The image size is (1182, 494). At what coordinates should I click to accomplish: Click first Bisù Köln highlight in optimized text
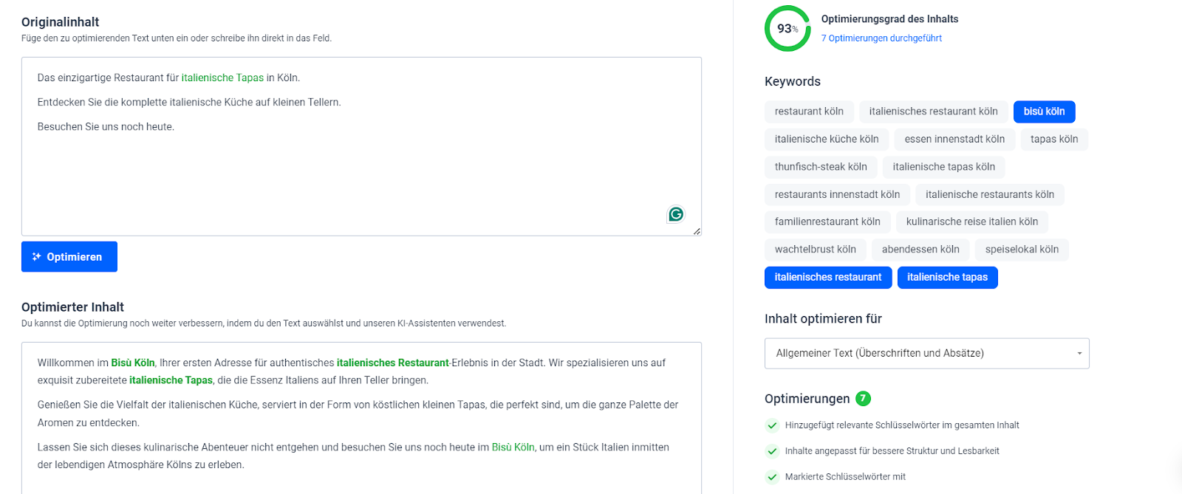[x=133, y=363]
